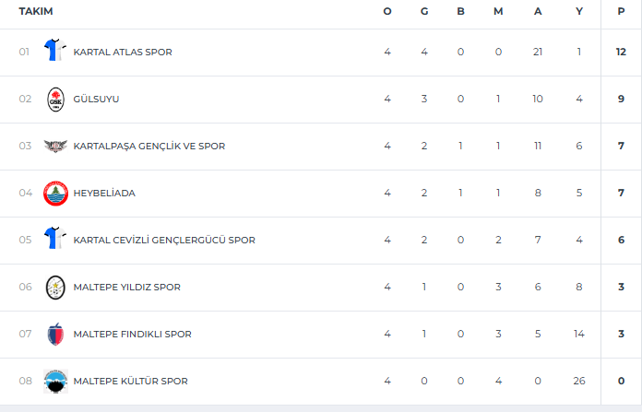Image resolution: width=642 pixels, height=412 pixels.
Task: Click the A goals-for column header
Action: pyautogui.click(x=538, y=11)
